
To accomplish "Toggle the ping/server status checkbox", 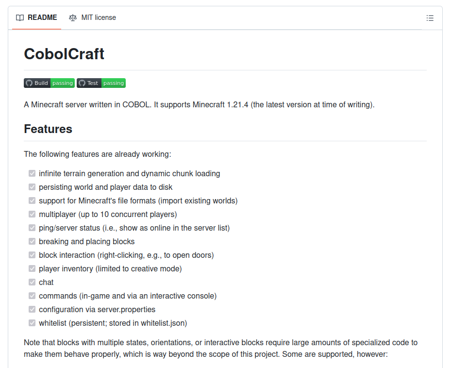I will coord(32,228).
